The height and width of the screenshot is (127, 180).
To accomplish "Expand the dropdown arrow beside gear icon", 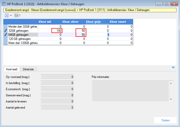I will click(11, 15).
